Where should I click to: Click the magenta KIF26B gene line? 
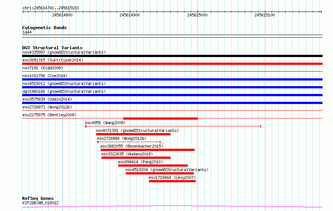tap(172, 206)
